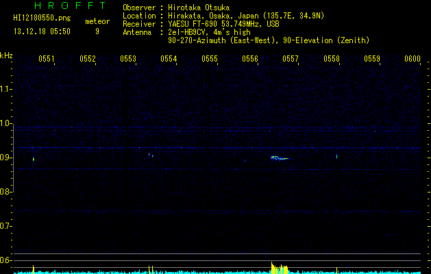Select the file name HI12180550.png

tap(42, 18)
